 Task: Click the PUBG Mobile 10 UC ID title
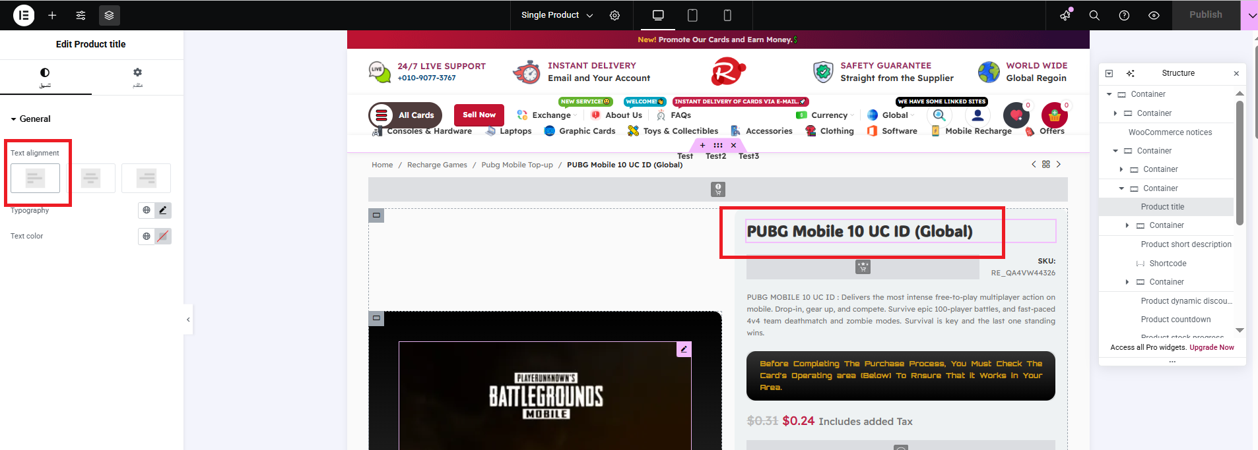[x=859, y=231]
